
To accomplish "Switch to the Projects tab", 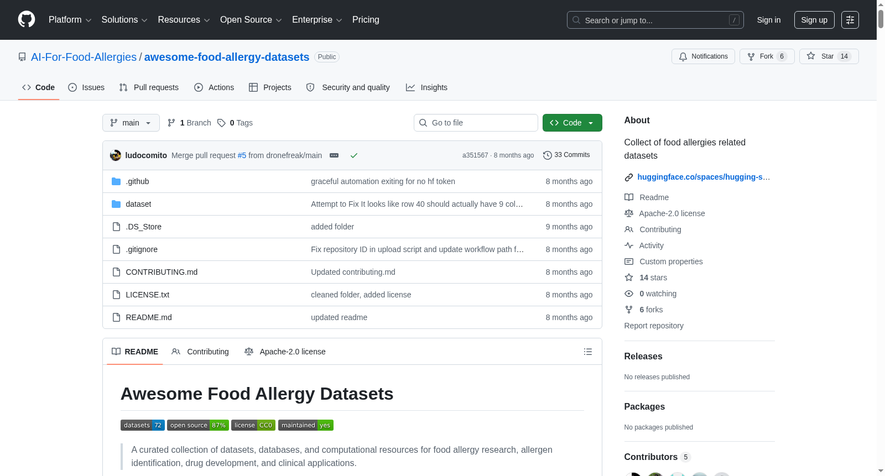I will coord(270,87).
